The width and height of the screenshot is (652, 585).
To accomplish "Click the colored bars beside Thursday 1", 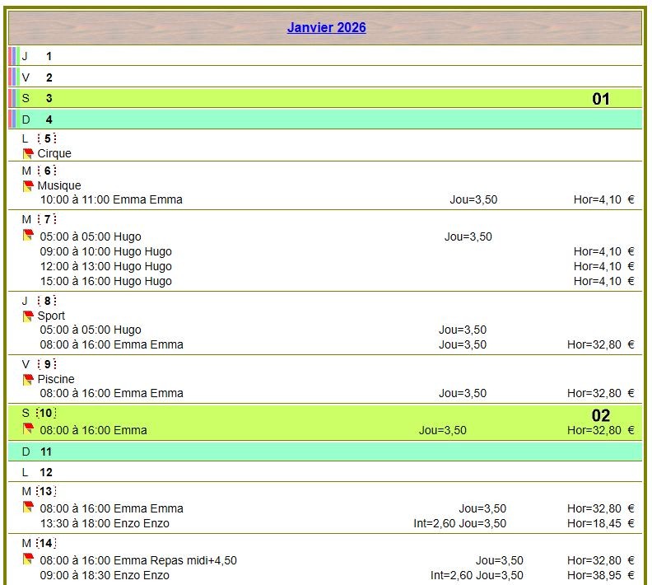I will 12,56.
